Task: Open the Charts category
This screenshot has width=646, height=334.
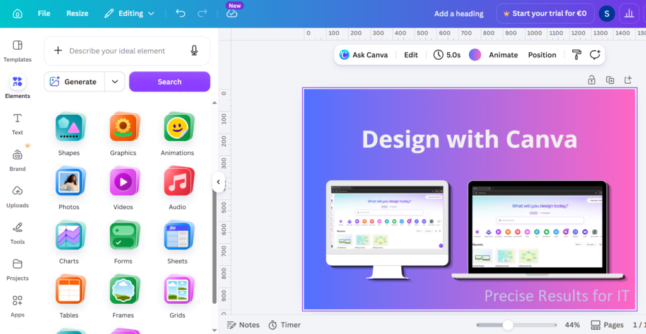Action: pyautogui.click(x=69, y=243)
